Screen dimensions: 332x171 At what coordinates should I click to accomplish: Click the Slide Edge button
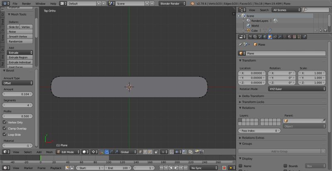pyautogui.click(x=13, y=27)
